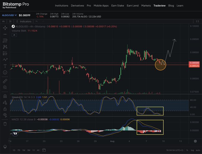
Task: Open the object tree layers icon
Action: (x=5, y=147)
